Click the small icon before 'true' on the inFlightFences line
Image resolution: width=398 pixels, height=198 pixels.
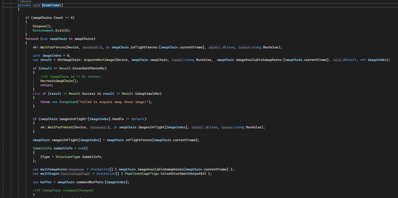click(x=224, y=47)
